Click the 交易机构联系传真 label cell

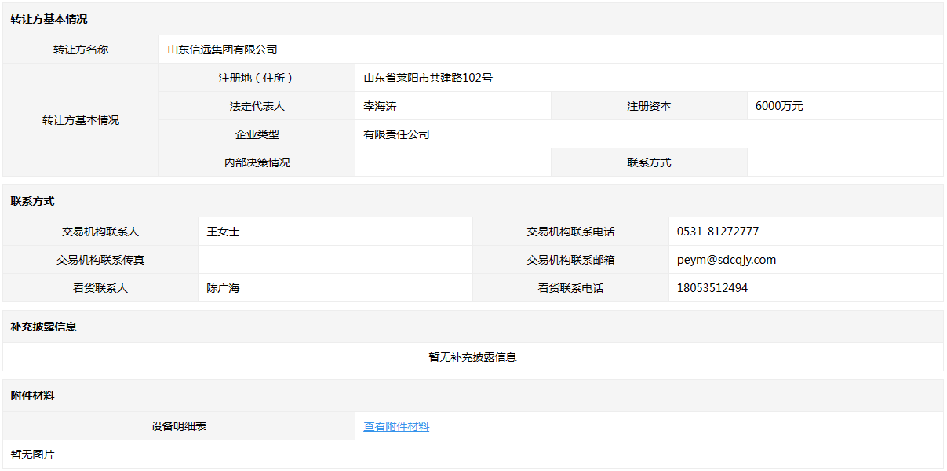[x=100, y=260]
